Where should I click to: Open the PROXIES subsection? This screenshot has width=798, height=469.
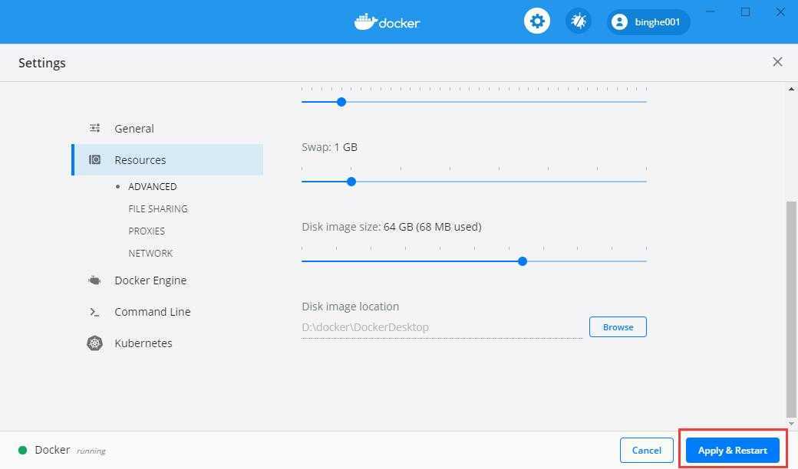pyautogui.click(x=147, y=231)
